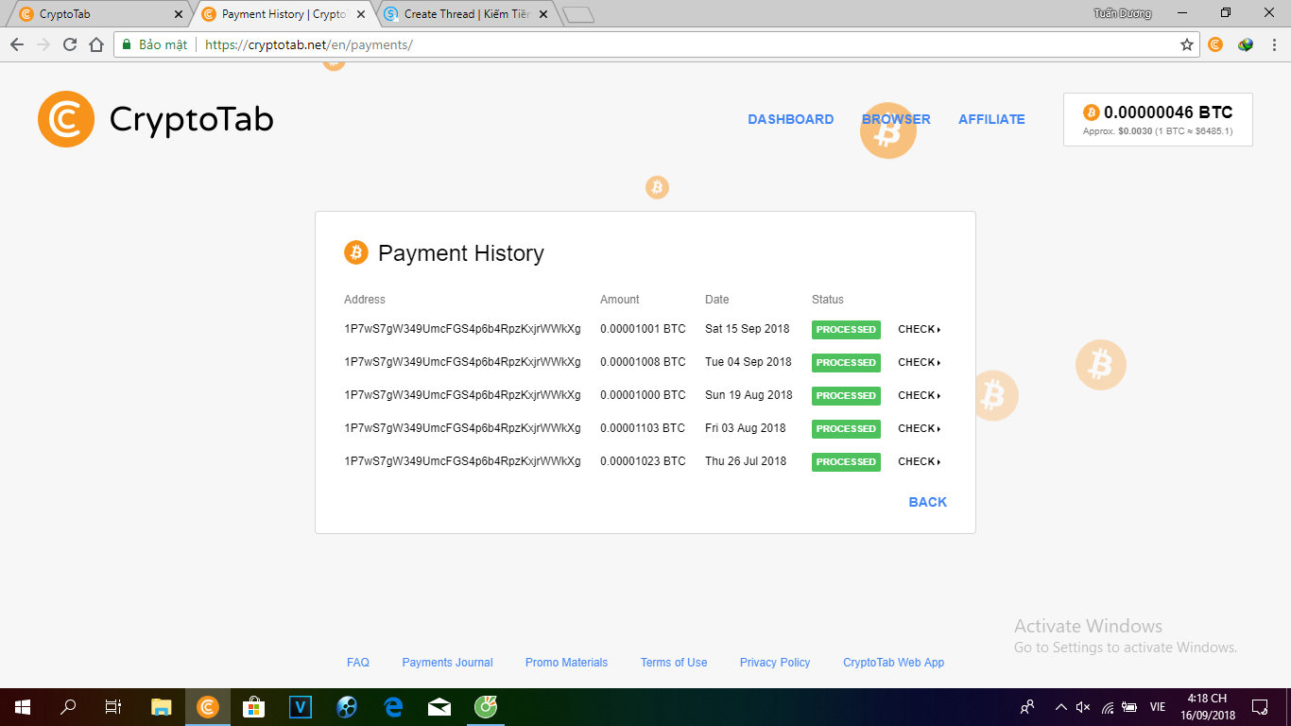Click the CryptoTab logo in the page header
The height and width of the screenshot is (726, 1291).
point(156,119)
